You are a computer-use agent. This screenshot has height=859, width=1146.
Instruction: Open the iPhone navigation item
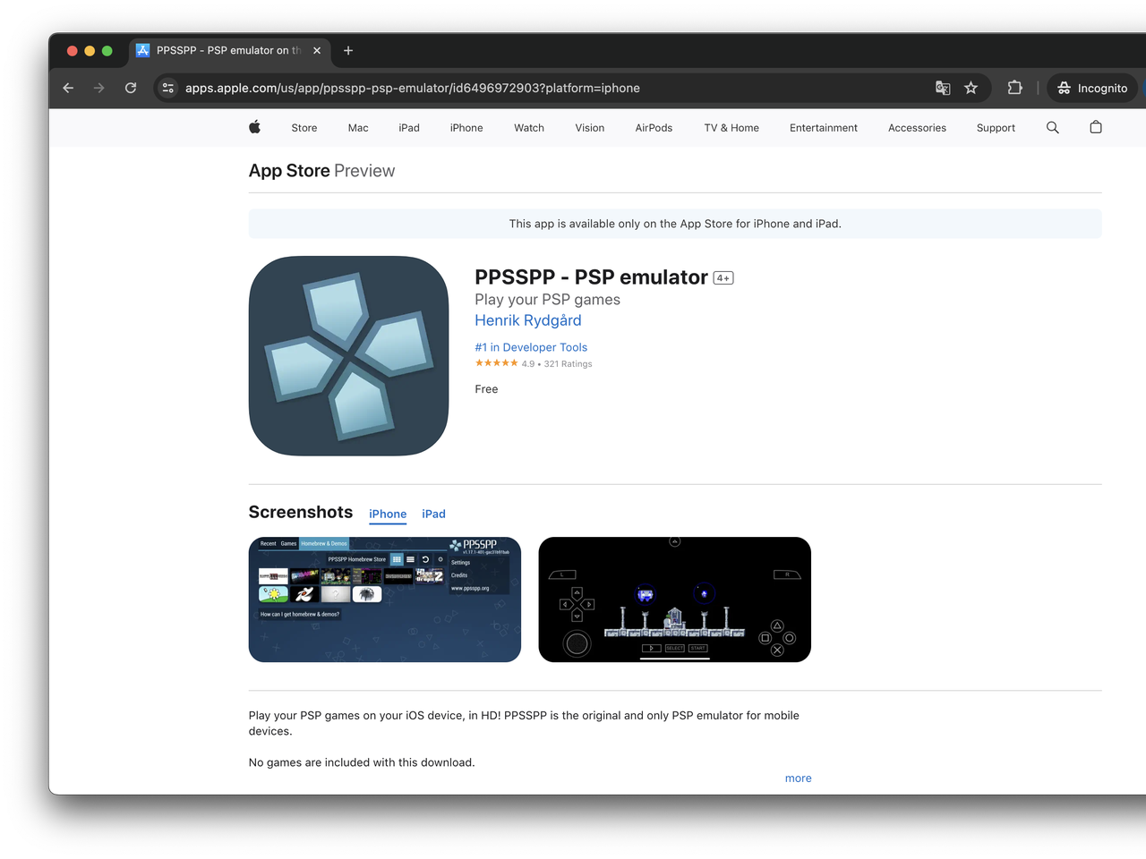(466, 128)
